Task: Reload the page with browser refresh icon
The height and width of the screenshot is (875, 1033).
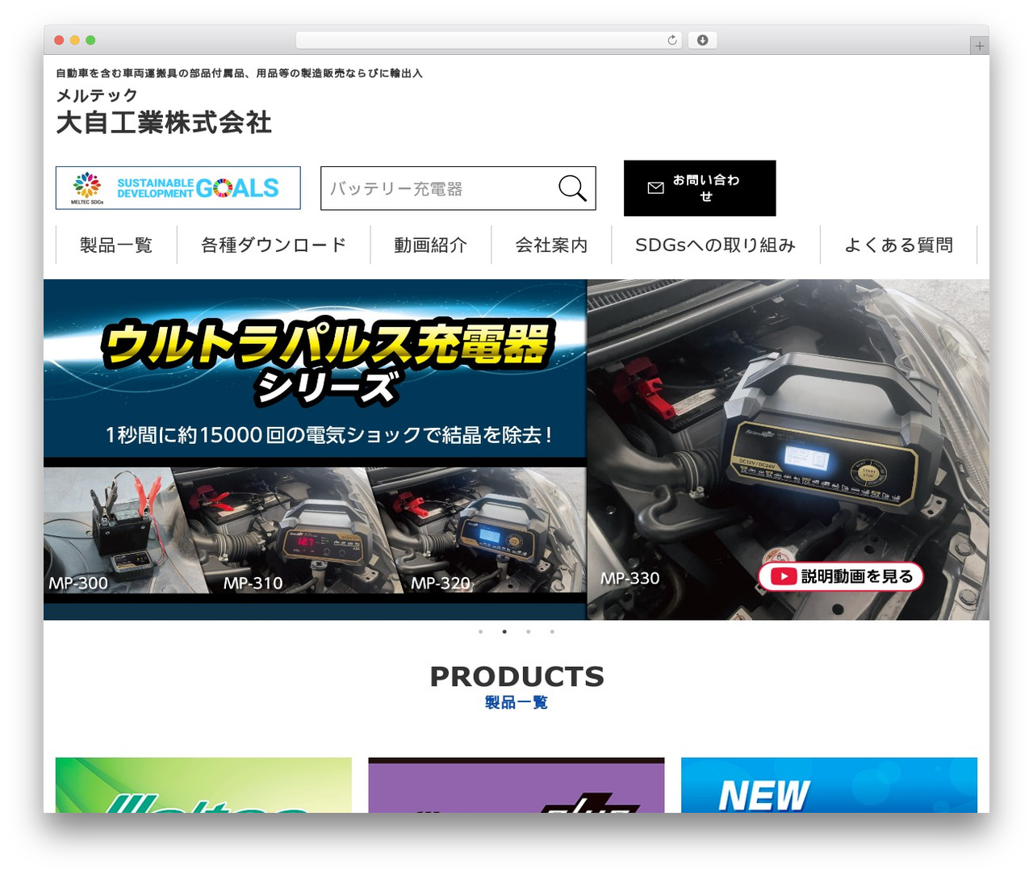Action: tap(672, 40)
